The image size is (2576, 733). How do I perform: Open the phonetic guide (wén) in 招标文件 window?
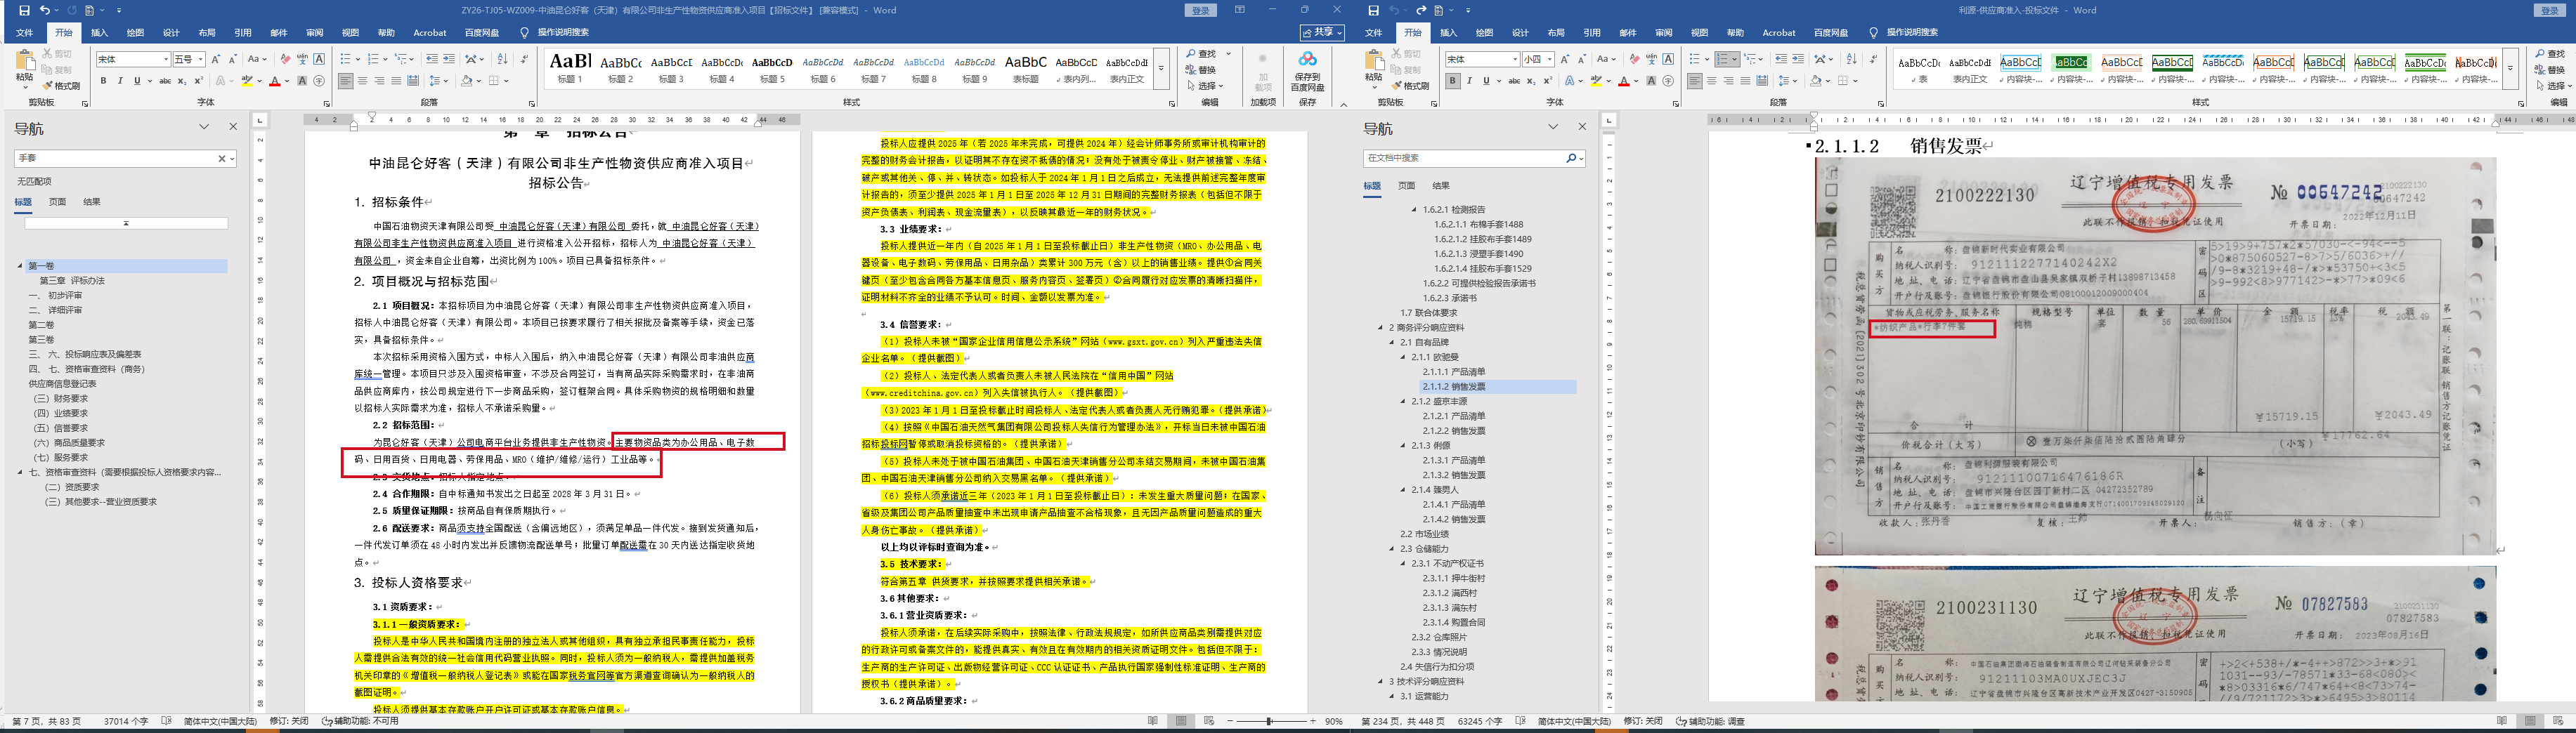tap(303, 60)
